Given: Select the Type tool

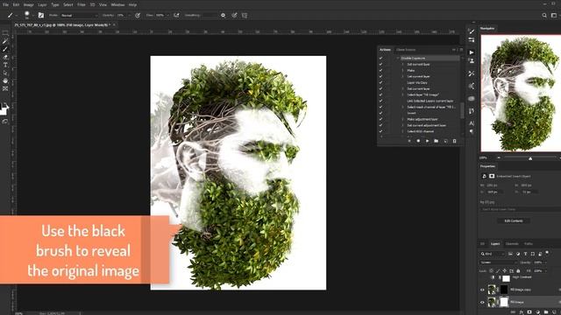Looking at the screenshot, I should click(x=5, y=65).
